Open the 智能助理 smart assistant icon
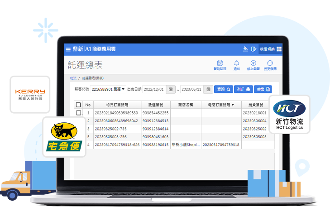Screen dimensions: 330x207 tap(220, 65)
